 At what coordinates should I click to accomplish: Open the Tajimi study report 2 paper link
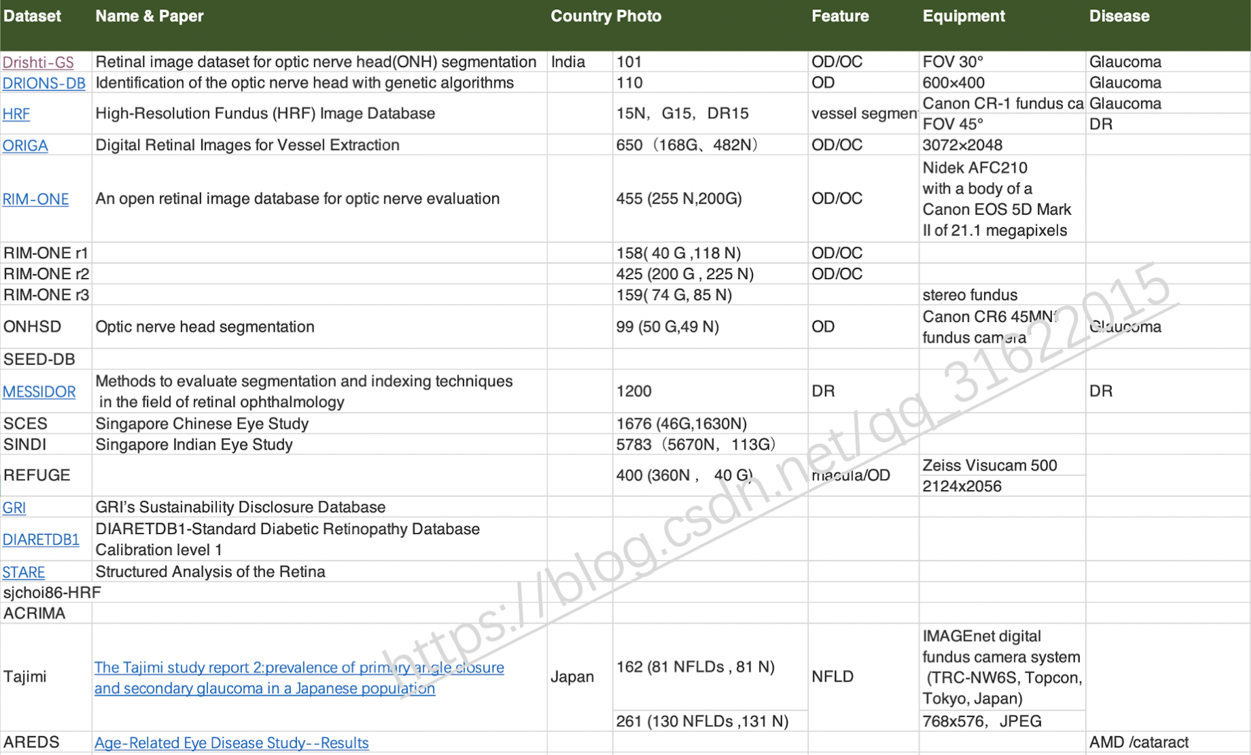[299, 677]
